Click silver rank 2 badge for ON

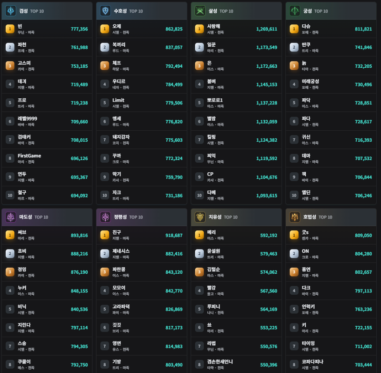[294, 254]
